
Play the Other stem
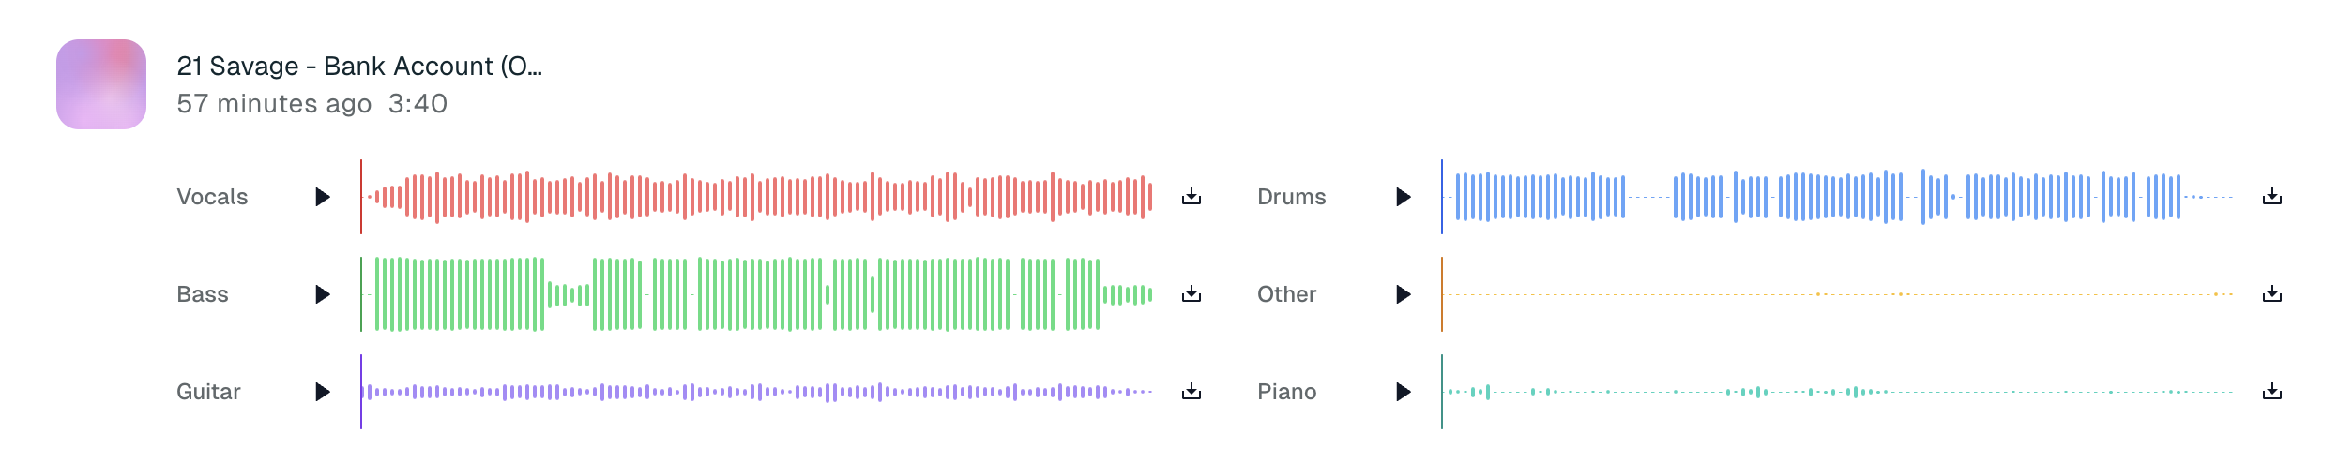1404,294
